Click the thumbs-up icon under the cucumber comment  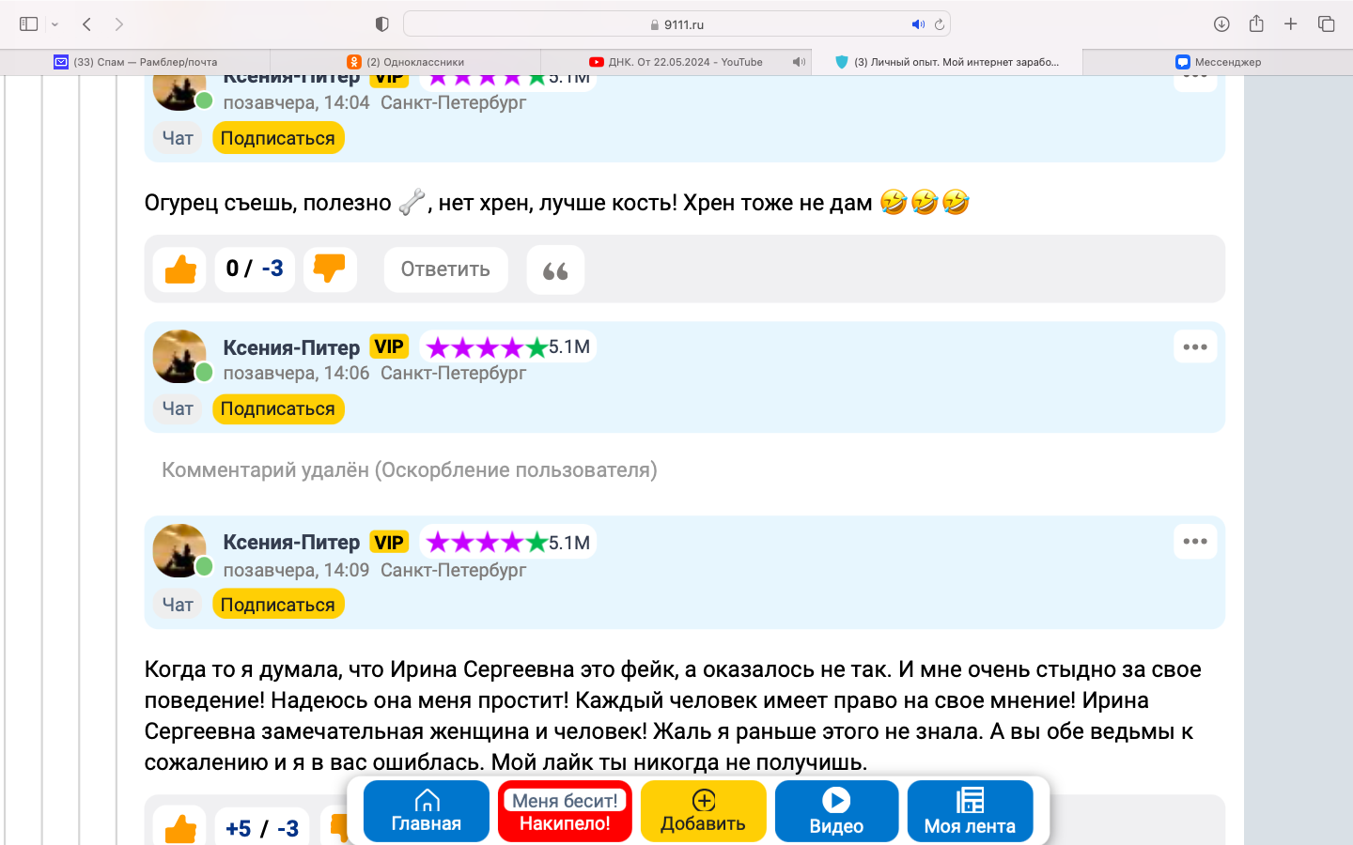(x=179, y=269)
